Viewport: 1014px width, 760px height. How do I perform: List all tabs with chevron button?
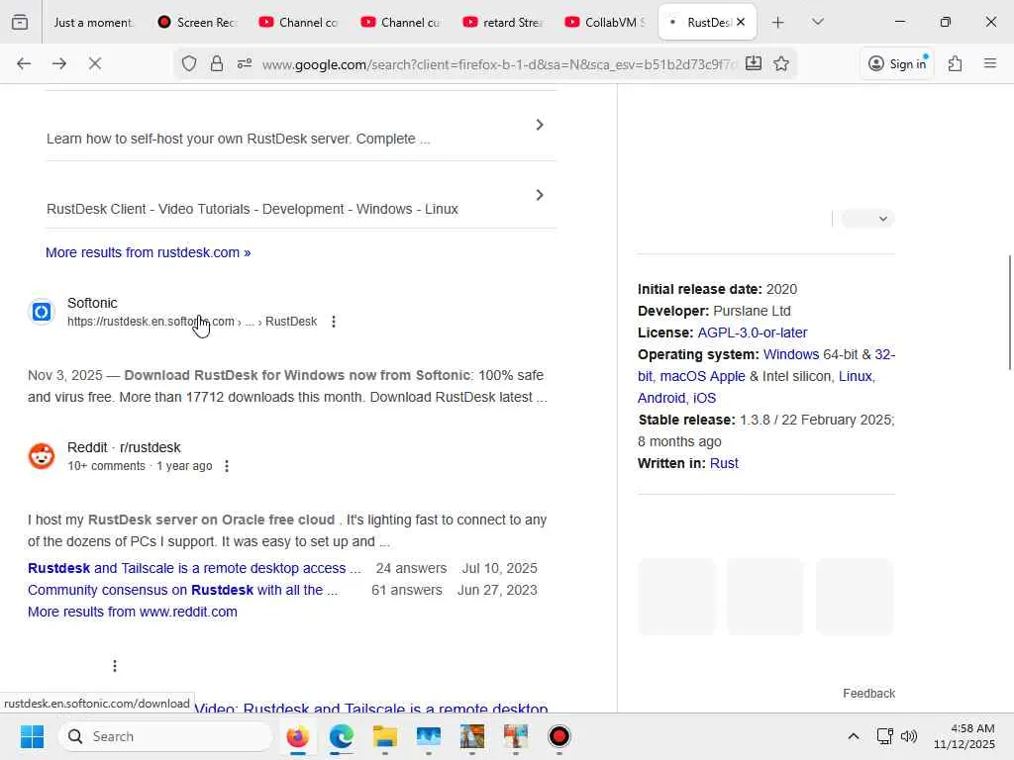pyautogui.click(x=818, y=23)
